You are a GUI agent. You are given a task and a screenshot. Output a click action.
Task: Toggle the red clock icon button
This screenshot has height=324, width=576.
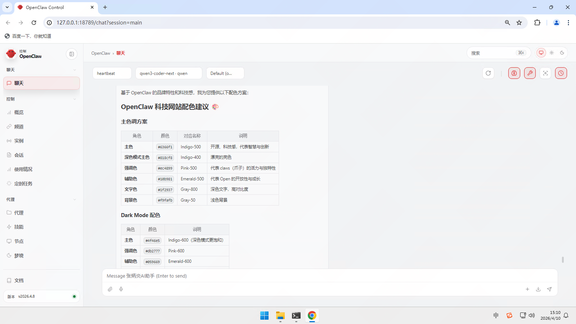click(561, 73)
